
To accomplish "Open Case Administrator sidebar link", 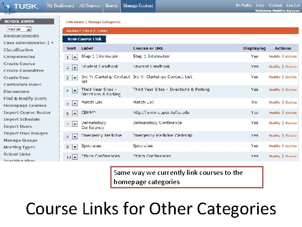I will [24, 43].
